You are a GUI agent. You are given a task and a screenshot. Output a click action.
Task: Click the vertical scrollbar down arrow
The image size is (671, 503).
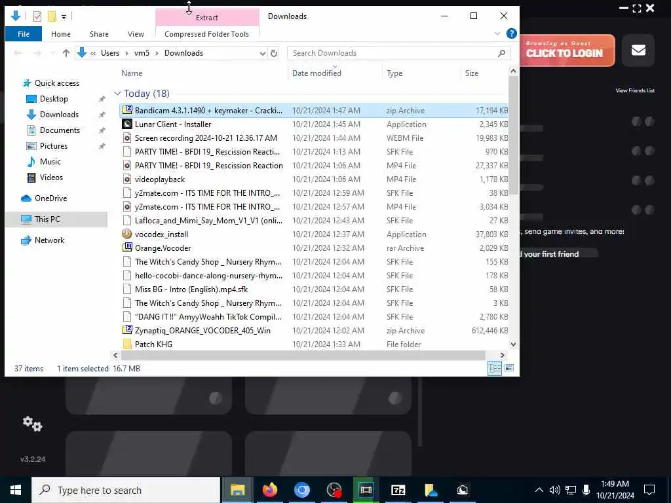(x=513, y=345)
